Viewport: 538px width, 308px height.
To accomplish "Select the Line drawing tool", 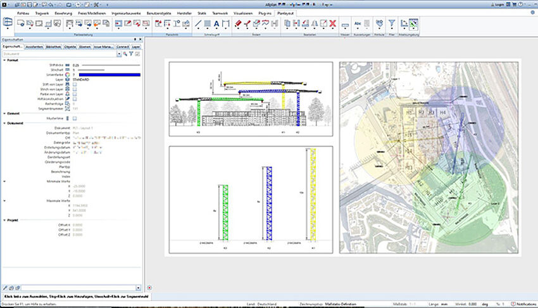I will coord(198,24).
